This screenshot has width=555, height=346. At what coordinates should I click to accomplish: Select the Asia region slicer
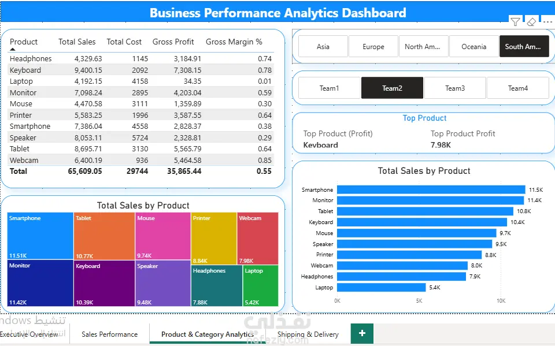pyautogui.click(x=323, y=46)
